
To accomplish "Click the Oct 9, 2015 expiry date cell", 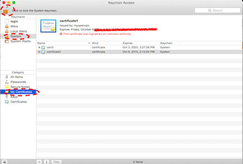I will (x=139, y=52).
